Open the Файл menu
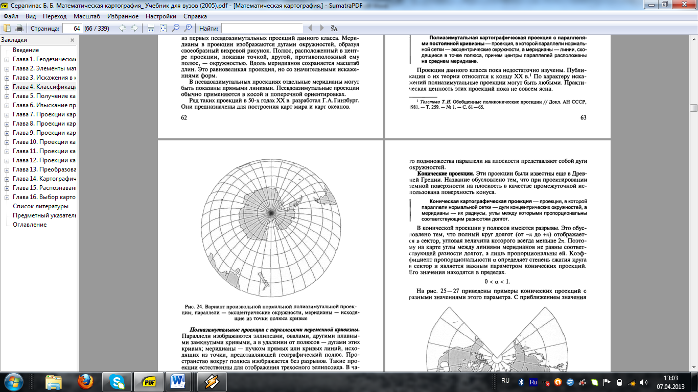 [x=11, y=16]
